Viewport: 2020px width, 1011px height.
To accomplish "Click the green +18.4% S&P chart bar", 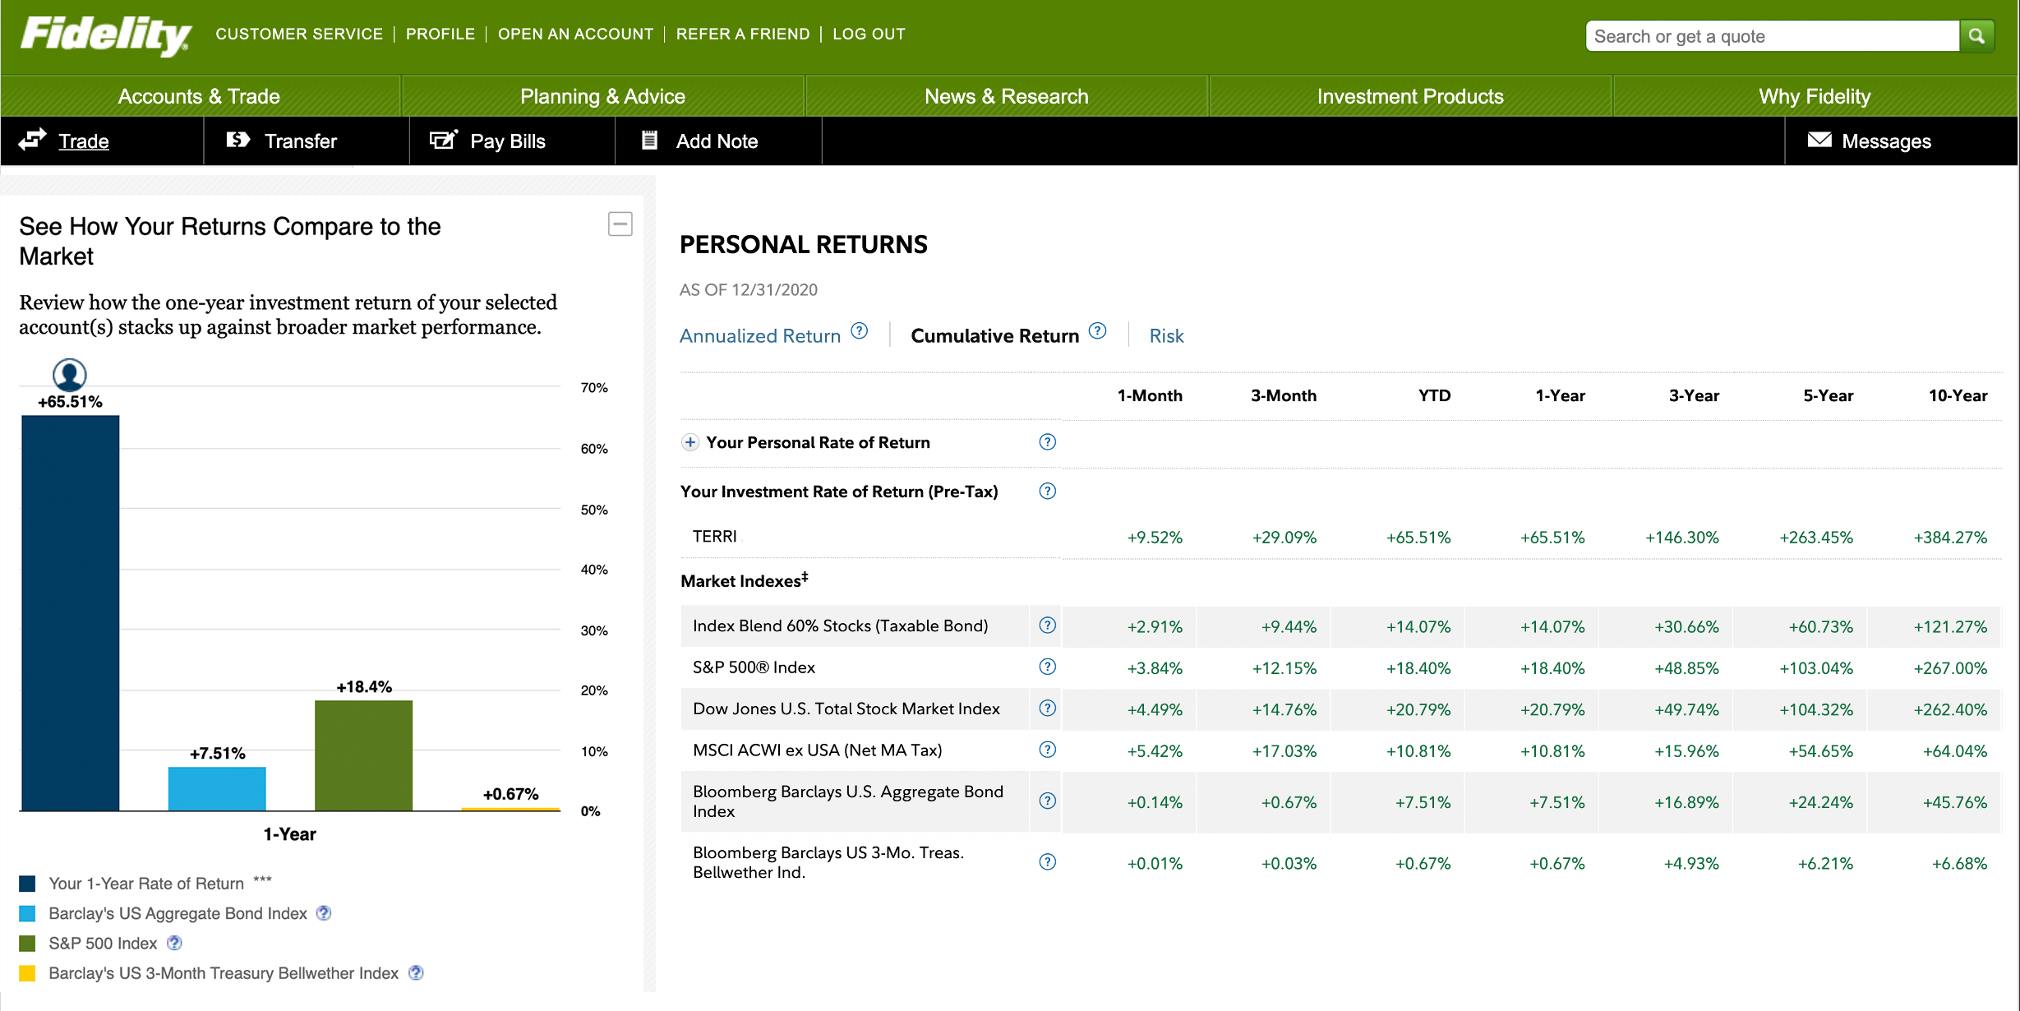I will tap(364, 755).
